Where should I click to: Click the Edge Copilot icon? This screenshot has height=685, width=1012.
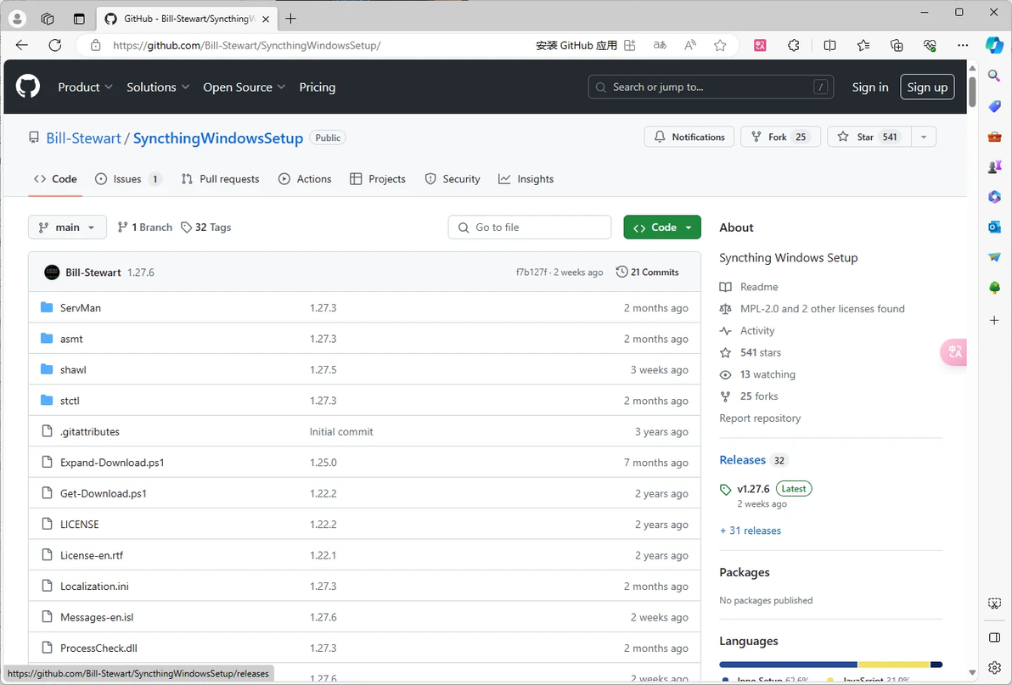click(x=994, y=45)
